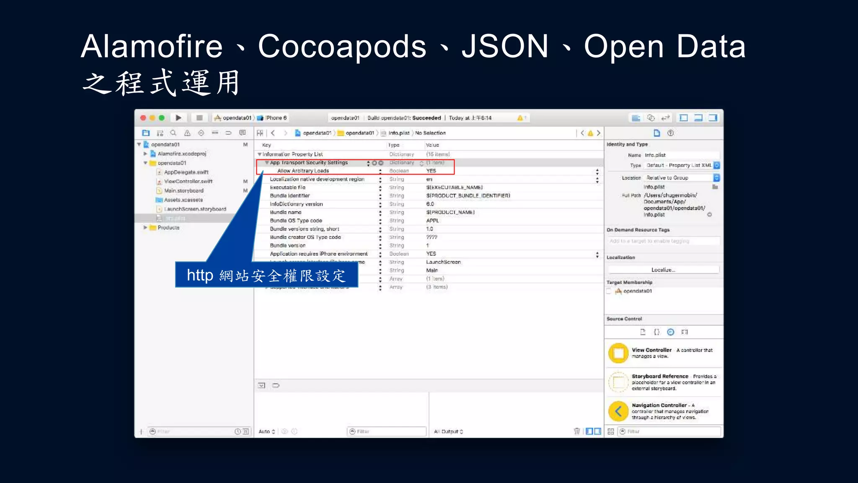Expand Alamofire.xcodeproj in the navigator
858x483 pixels.
click(x=145, y=154)
